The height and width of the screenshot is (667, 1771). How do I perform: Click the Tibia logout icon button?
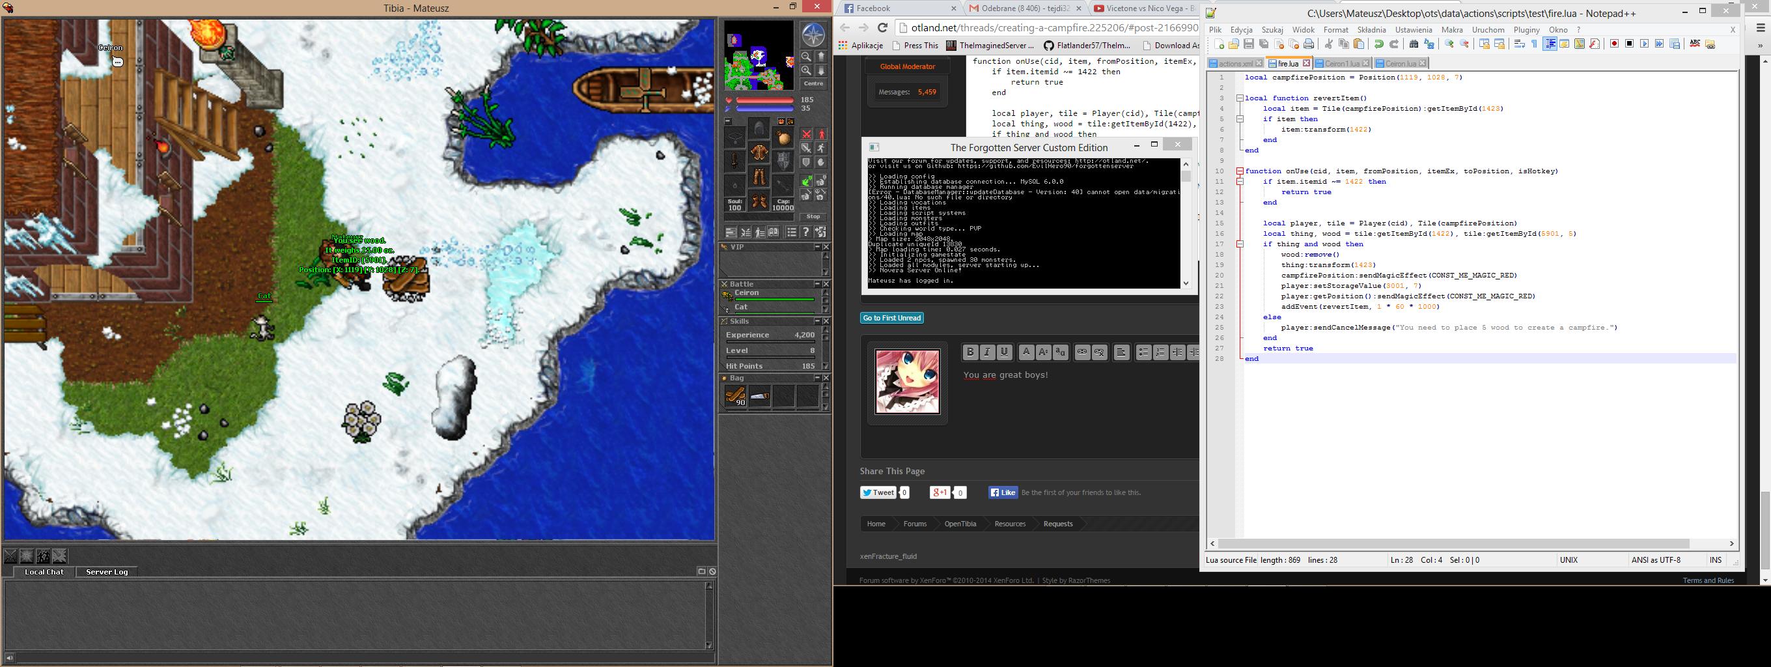820,233
